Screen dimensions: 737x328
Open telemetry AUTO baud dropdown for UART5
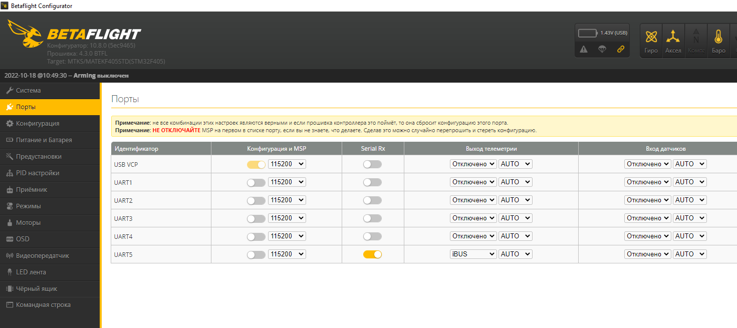click(515, 254)
